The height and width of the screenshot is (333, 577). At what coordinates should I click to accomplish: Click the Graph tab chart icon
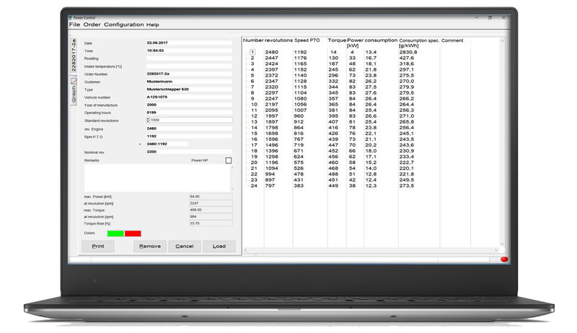[74, 81]
